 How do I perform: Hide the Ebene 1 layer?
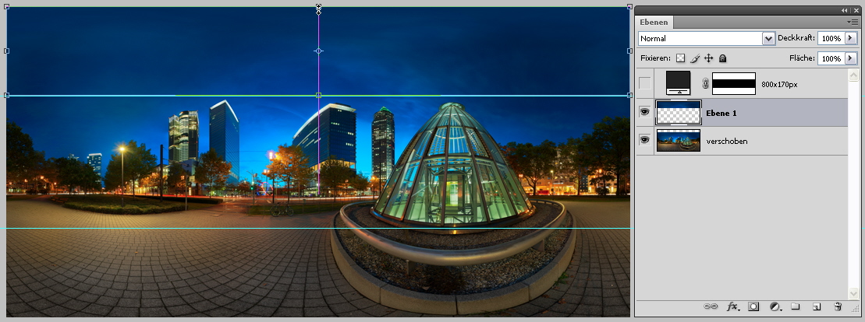tap(644, 113)
